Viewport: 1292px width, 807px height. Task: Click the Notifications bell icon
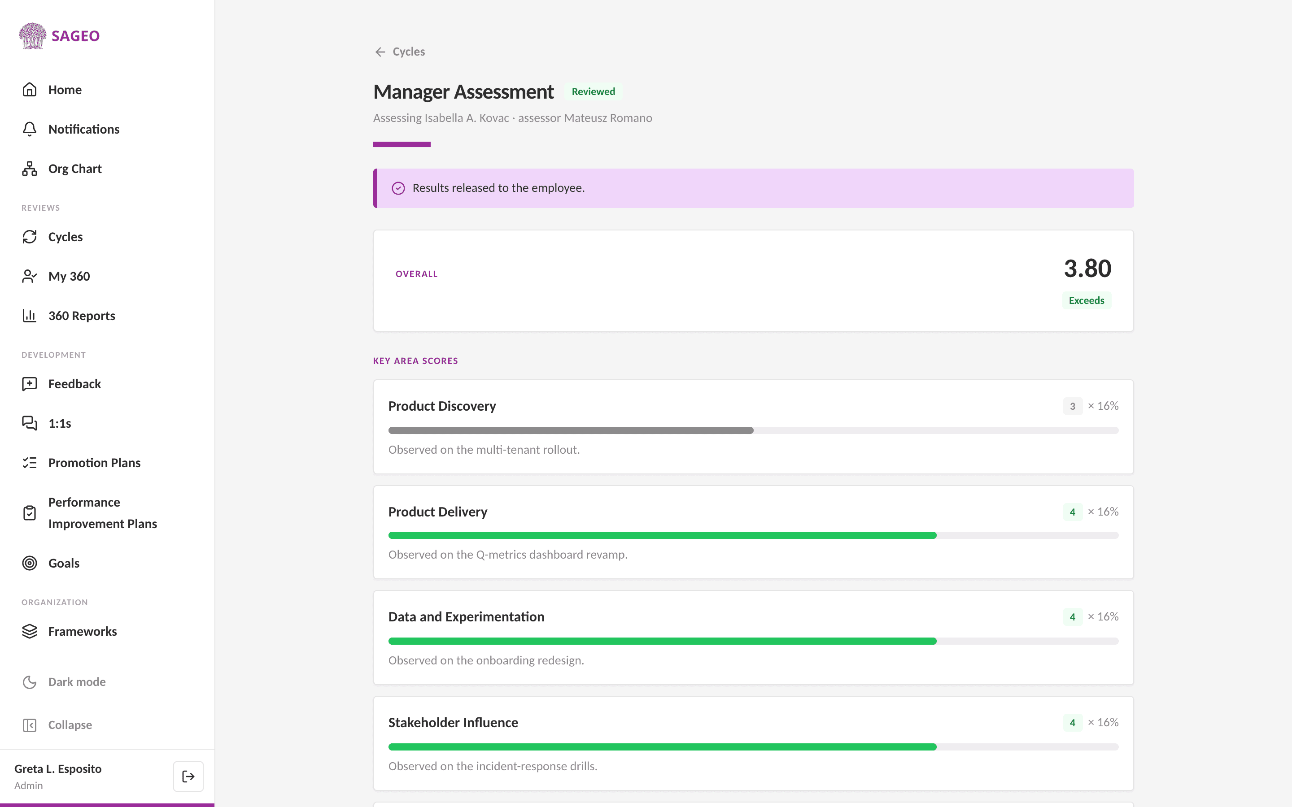(29, 129)
